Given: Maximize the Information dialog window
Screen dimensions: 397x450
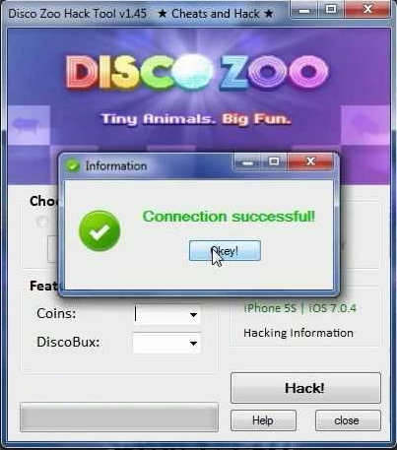Looking at the screenshot, I should 274,161.
